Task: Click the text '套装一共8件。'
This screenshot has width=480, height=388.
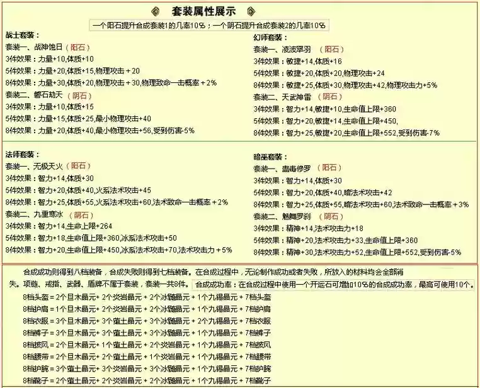Action: 167,284
